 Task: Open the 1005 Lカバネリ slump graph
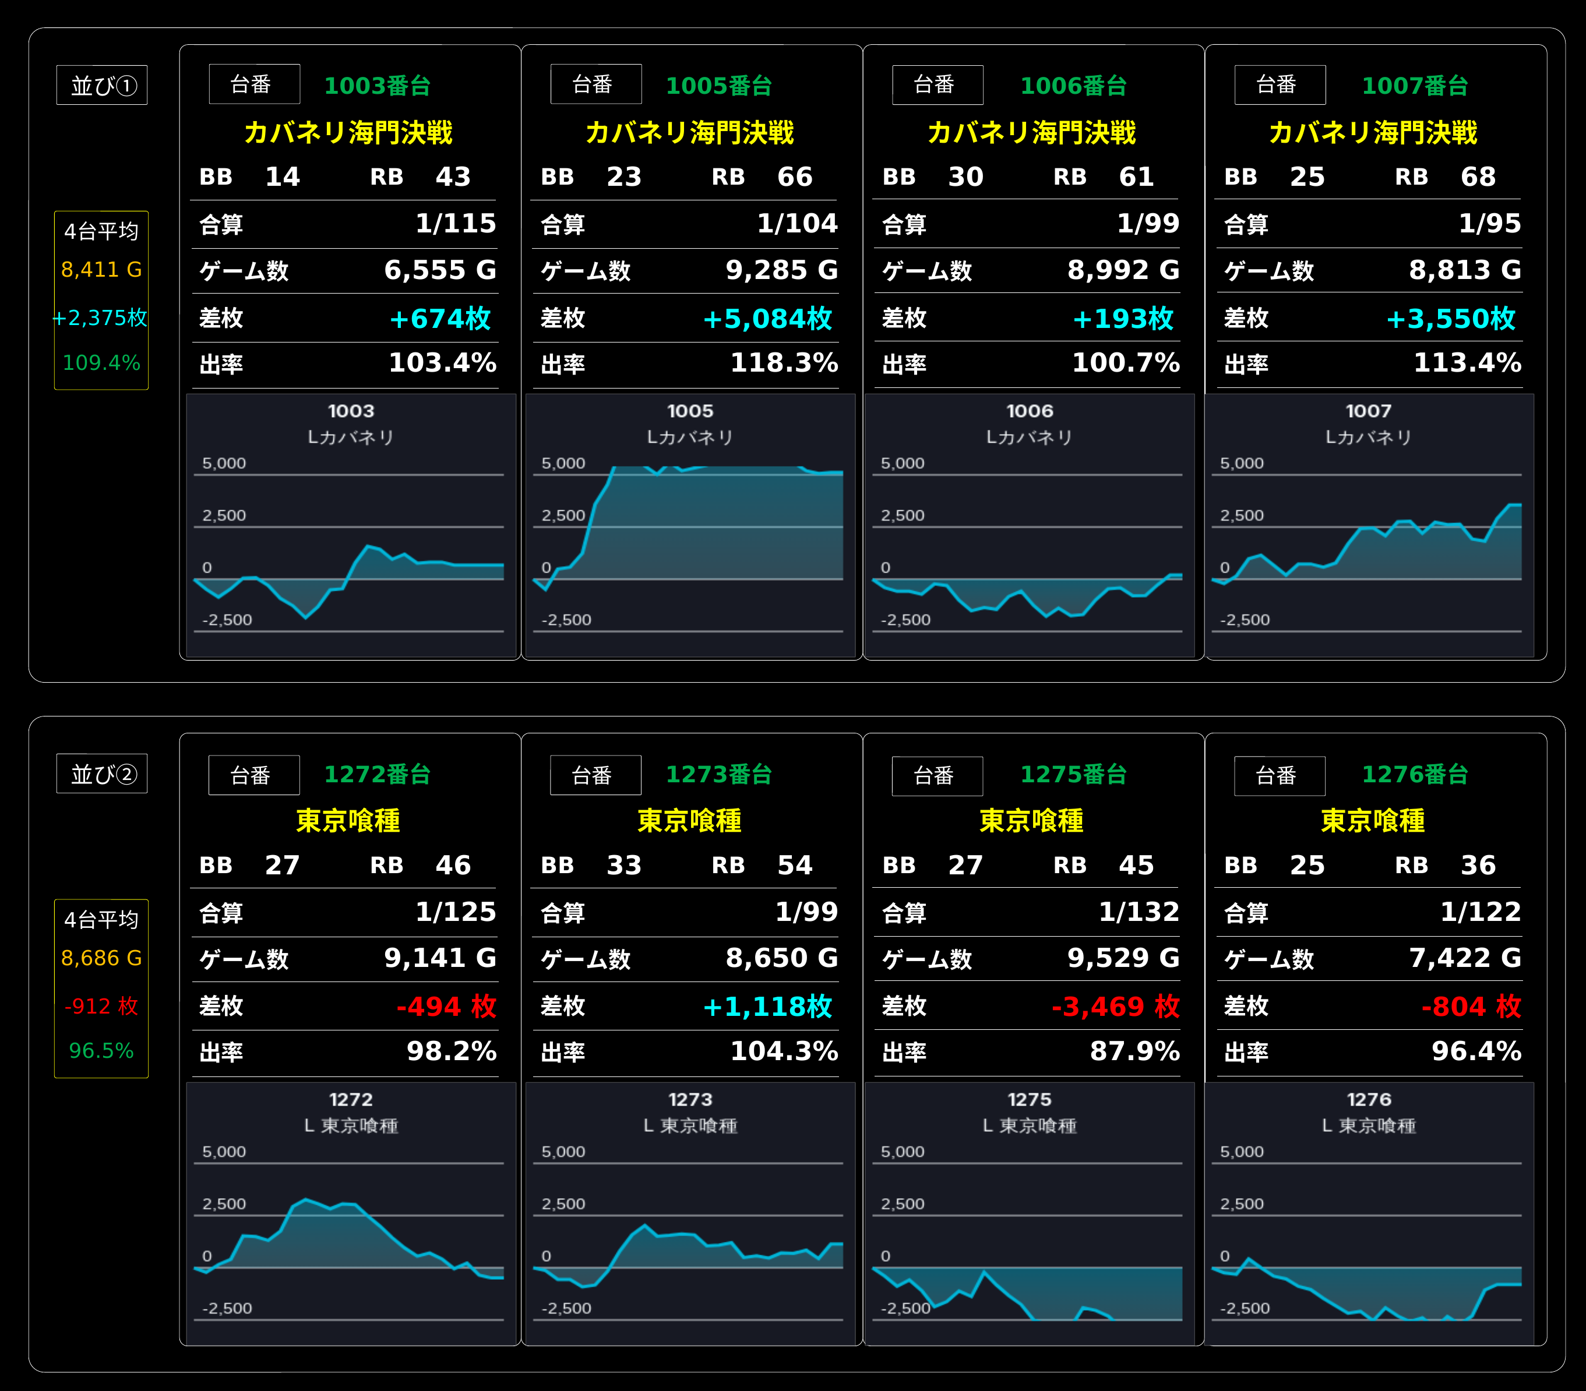pos(690,525)
